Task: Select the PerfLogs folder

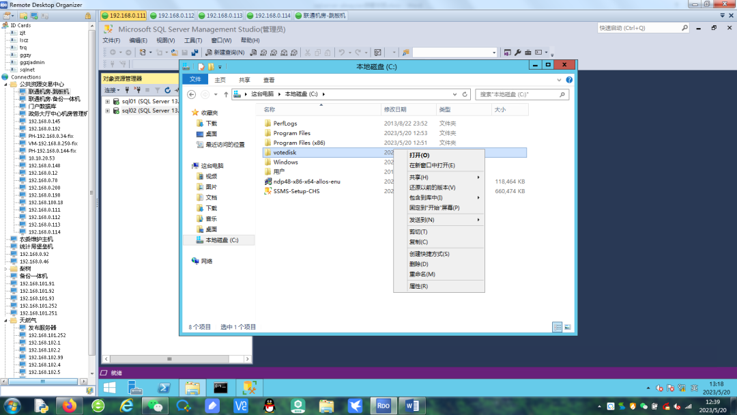Action: pyautogui.click(x=285, y=123)
